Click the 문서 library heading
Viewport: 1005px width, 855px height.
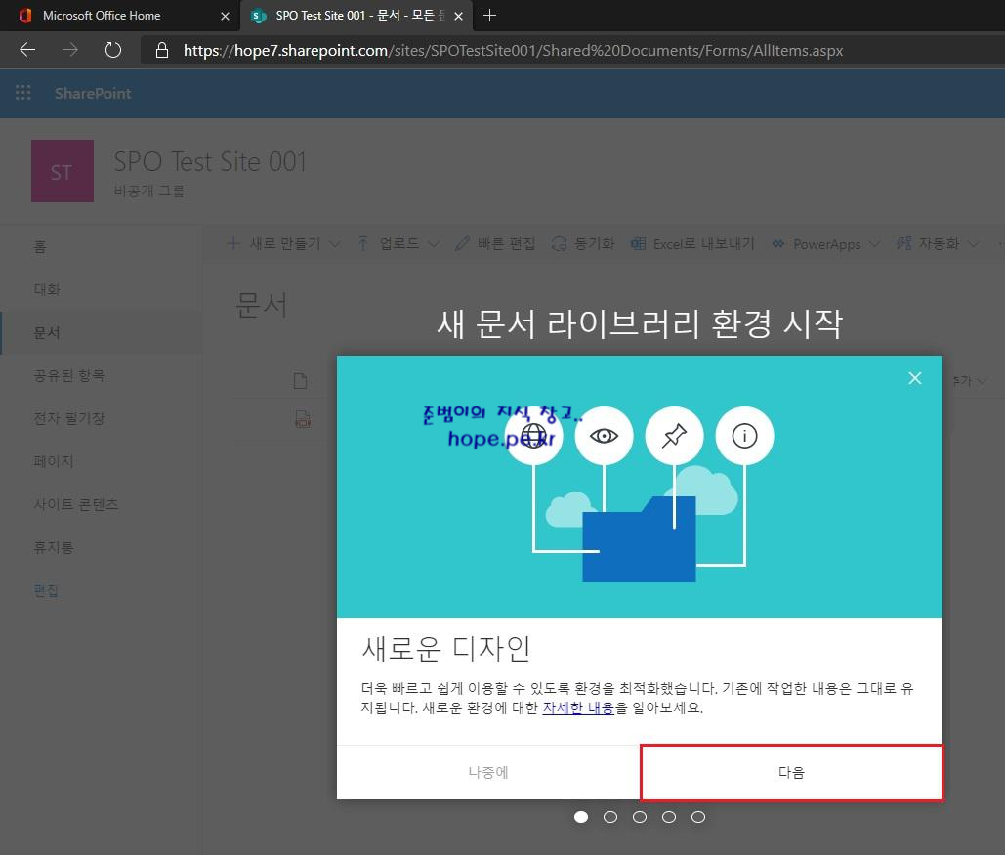tap(262, 305)
